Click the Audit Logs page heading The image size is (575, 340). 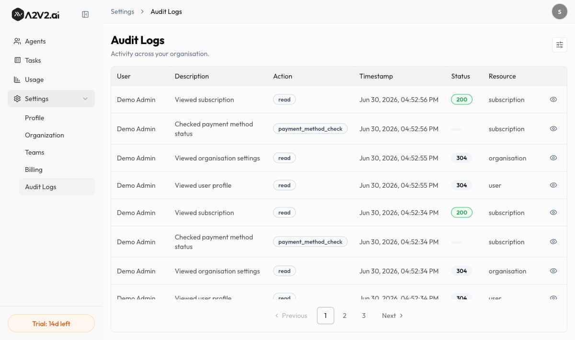(138, 40)
